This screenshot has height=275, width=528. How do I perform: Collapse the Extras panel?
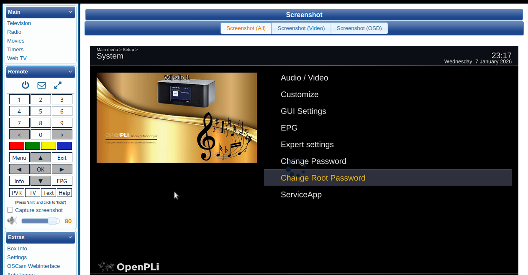pyautogui.click(x=71, y=237)
